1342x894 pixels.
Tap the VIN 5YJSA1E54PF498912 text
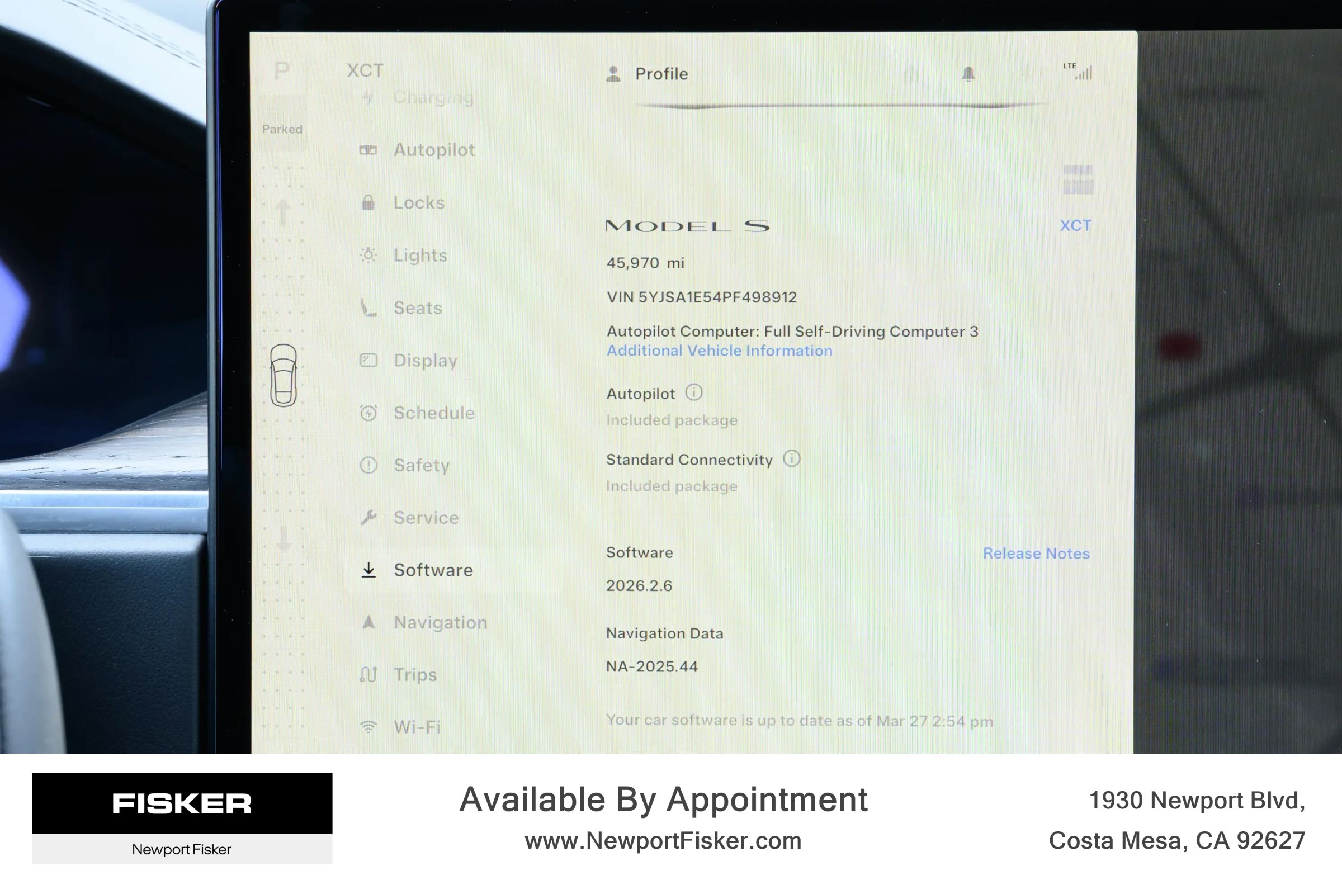click(x=702, y=297)
